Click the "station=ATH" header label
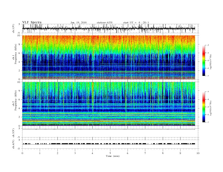This screenshot has height=172, width=223. point(104,22)
